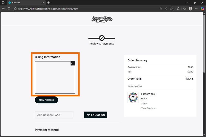Viewport: 206px width, 137px height.
Task: Click the Add Coupon Code field
Action: (x=54, y=115)
